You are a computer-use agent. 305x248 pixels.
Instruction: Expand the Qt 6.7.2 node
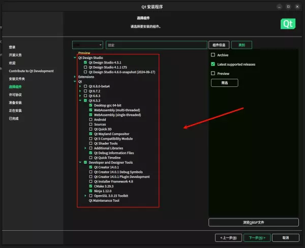pos(80,91)
